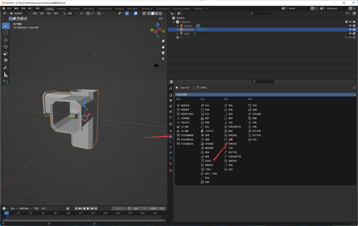Image resolution: width=358 pixels, height=226 pixels.
Task: Select the Transform tool
Action: pyautogui.click(x=5, y=60)
